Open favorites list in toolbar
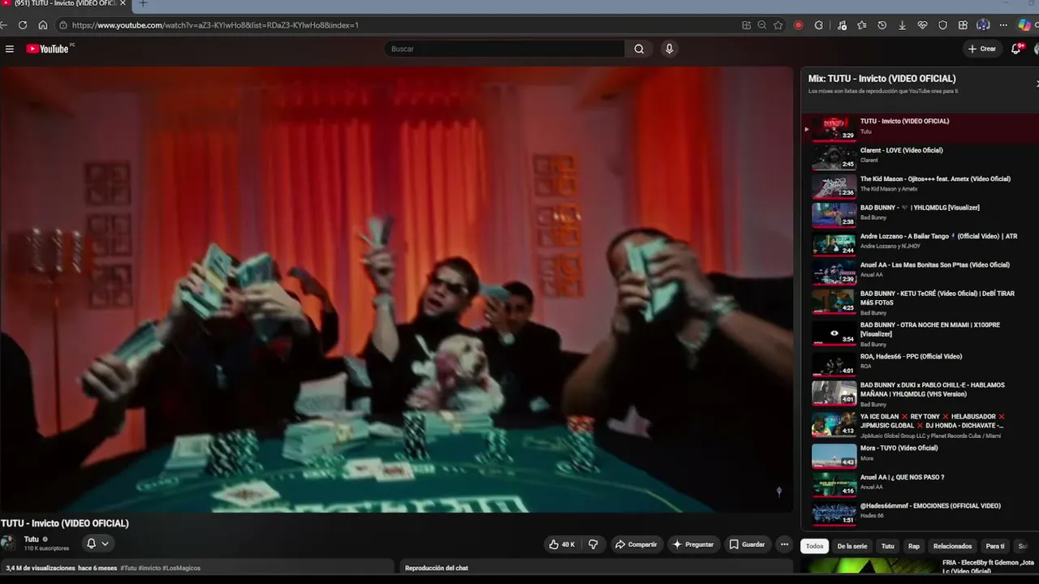Image resolution: width=1039 pixels, height=584 pixels. 862,25
